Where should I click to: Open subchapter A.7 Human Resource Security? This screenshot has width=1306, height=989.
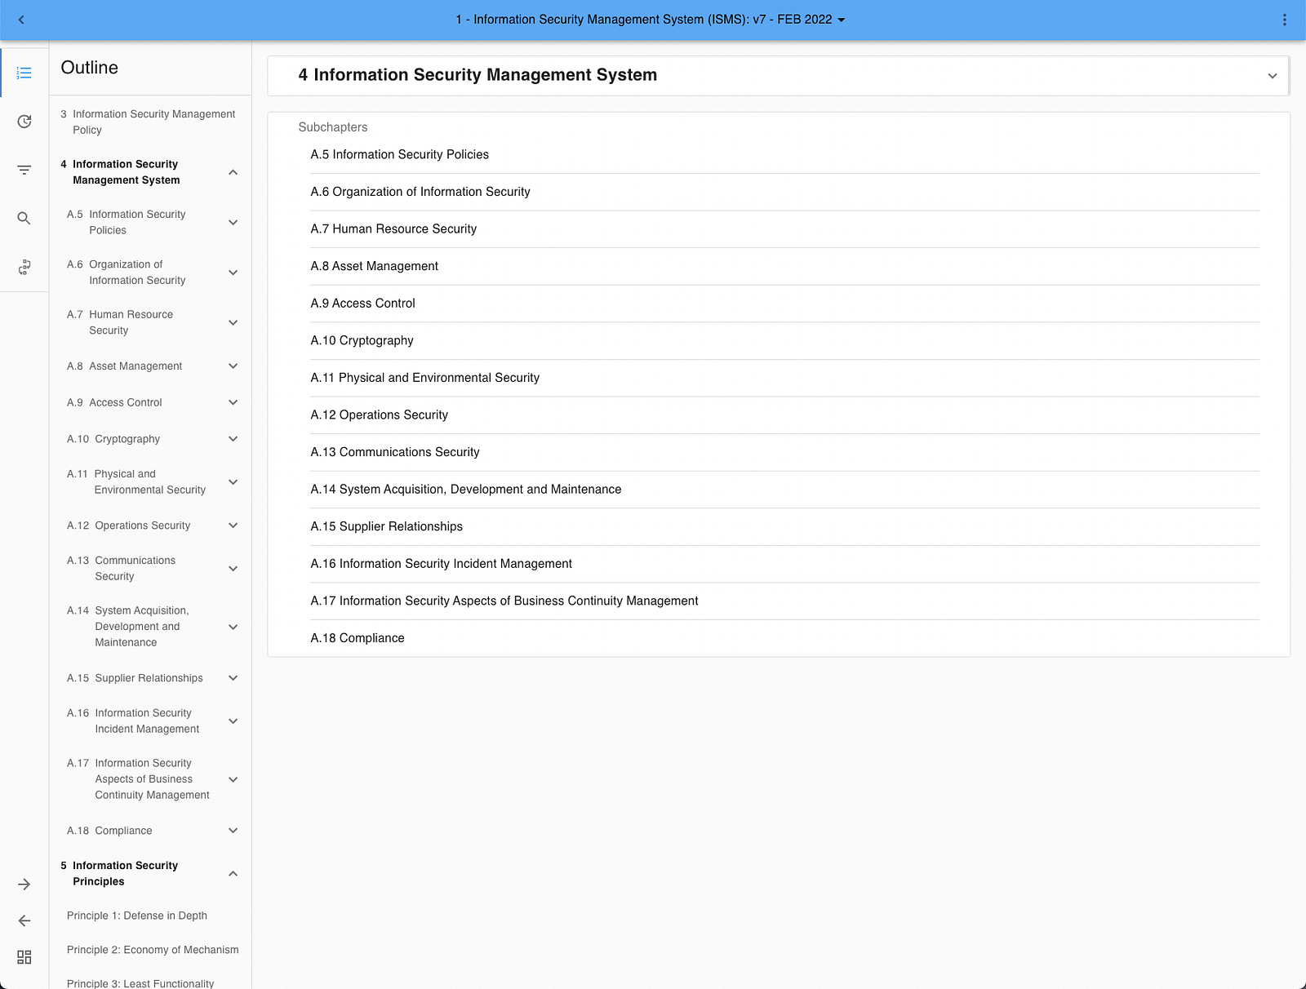pyautogui.click(x=393, y=229)
